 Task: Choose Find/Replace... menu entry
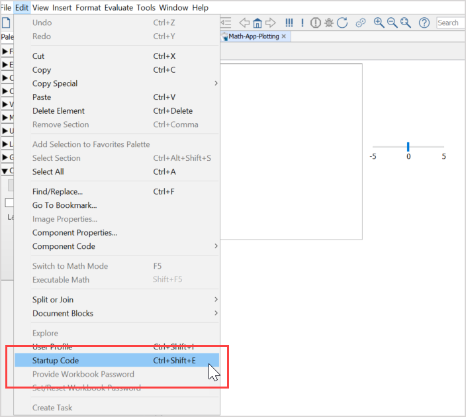point(58,192)
